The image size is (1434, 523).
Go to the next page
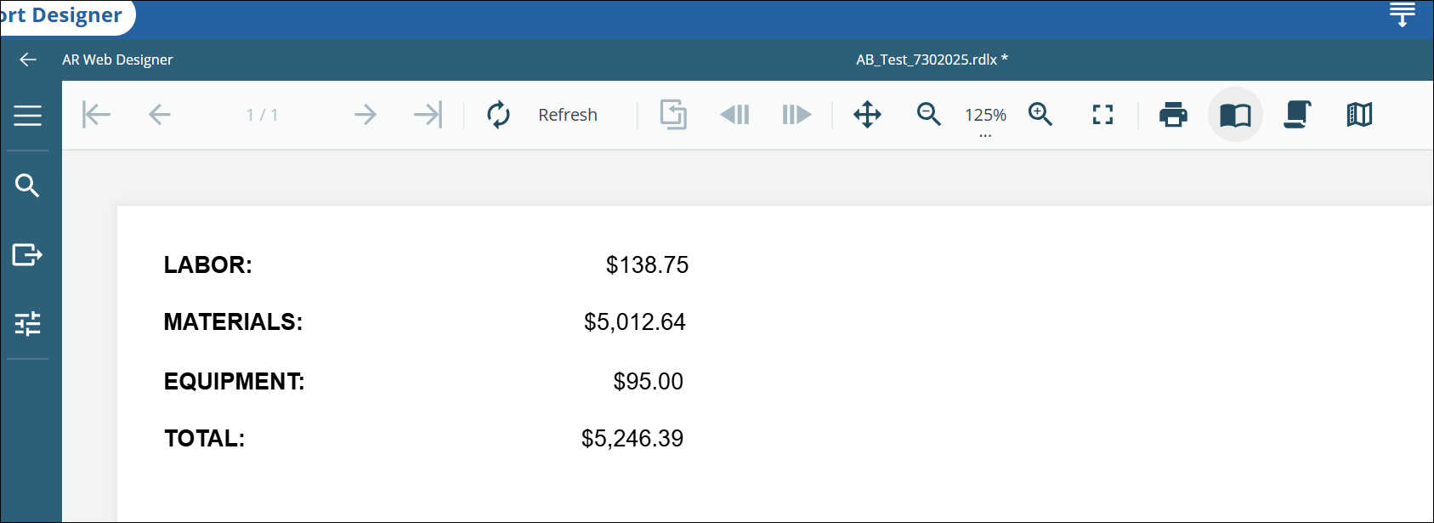(366, 115)
